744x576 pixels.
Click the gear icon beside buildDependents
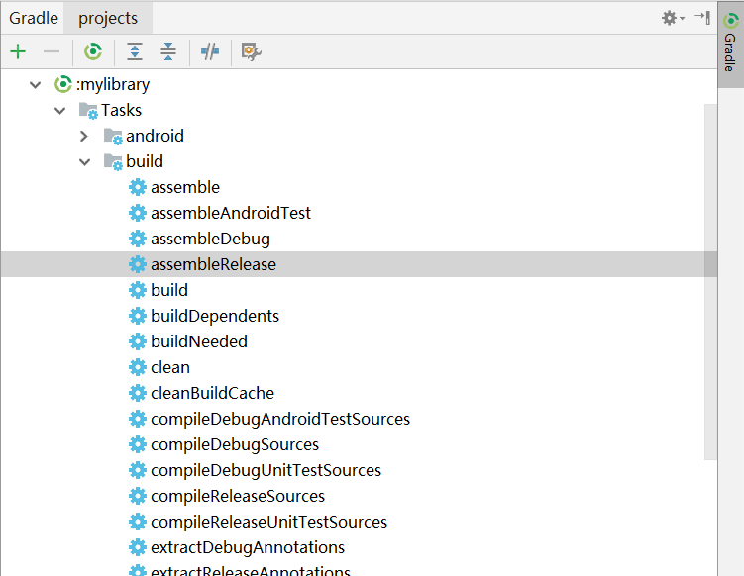pos(138,316)
